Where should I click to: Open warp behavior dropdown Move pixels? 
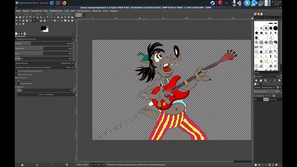click(45, 39)
